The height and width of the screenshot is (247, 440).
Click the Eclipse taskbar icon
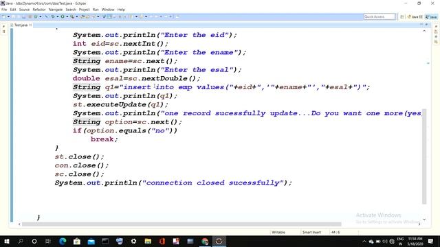click(x=219, y=241)
